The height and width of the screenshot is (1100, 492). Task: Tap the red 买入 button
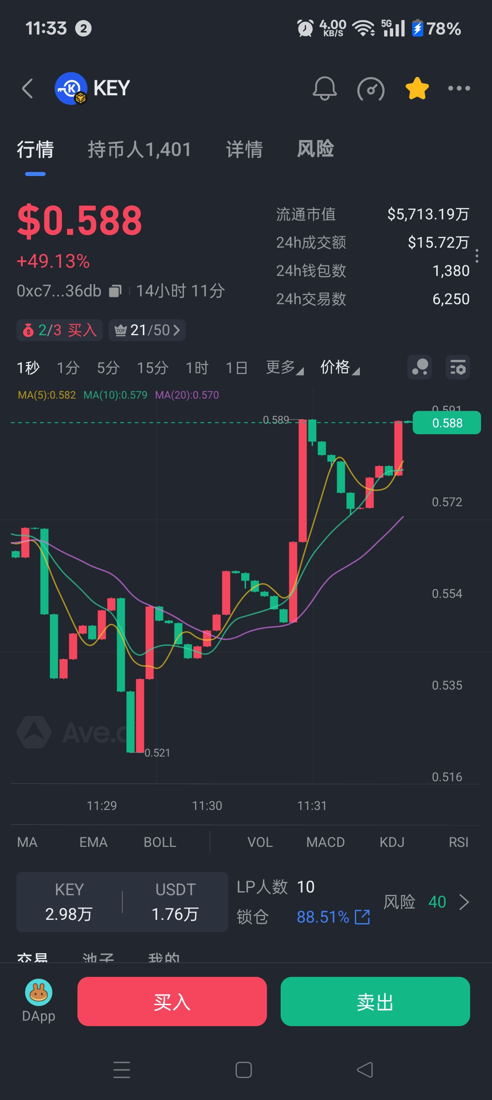[172, 1001]
